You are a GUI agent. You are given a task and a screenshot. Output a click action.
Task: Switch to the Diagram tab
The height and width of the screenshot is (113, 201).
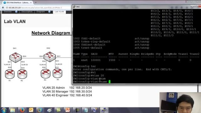point(41,12)
